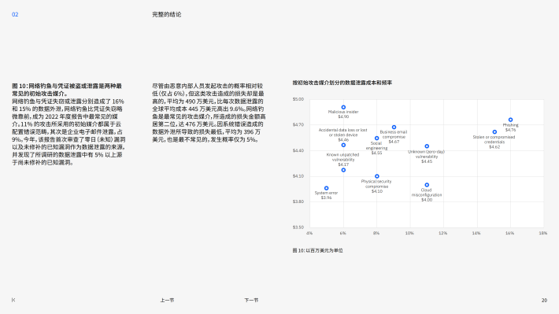Select the Unknown zero-day vulnerability point
This screenshot has height=314, width=559.
pyautogui.click(x=427, y=146)
